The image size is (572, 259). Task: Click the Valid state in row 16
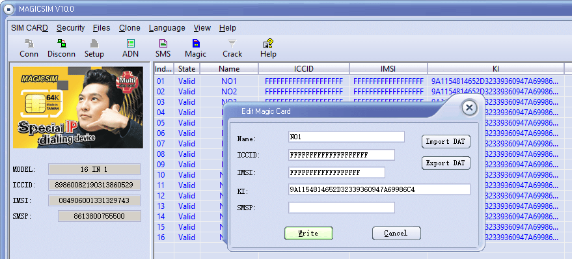click(187, 238)
